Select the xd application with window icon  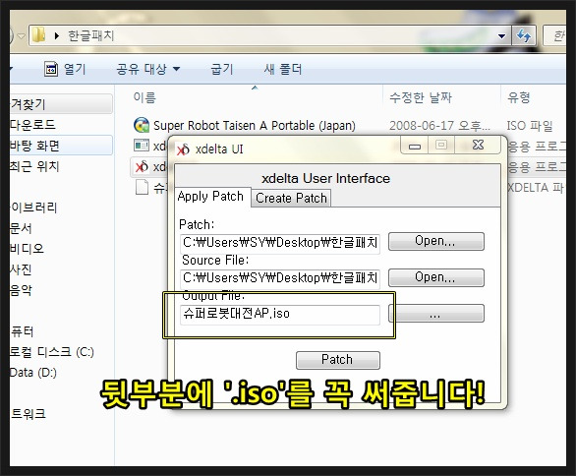142,146
